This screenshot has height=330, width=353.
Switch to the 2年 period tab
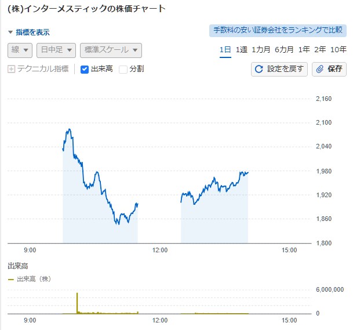click(x=320, y=49)
